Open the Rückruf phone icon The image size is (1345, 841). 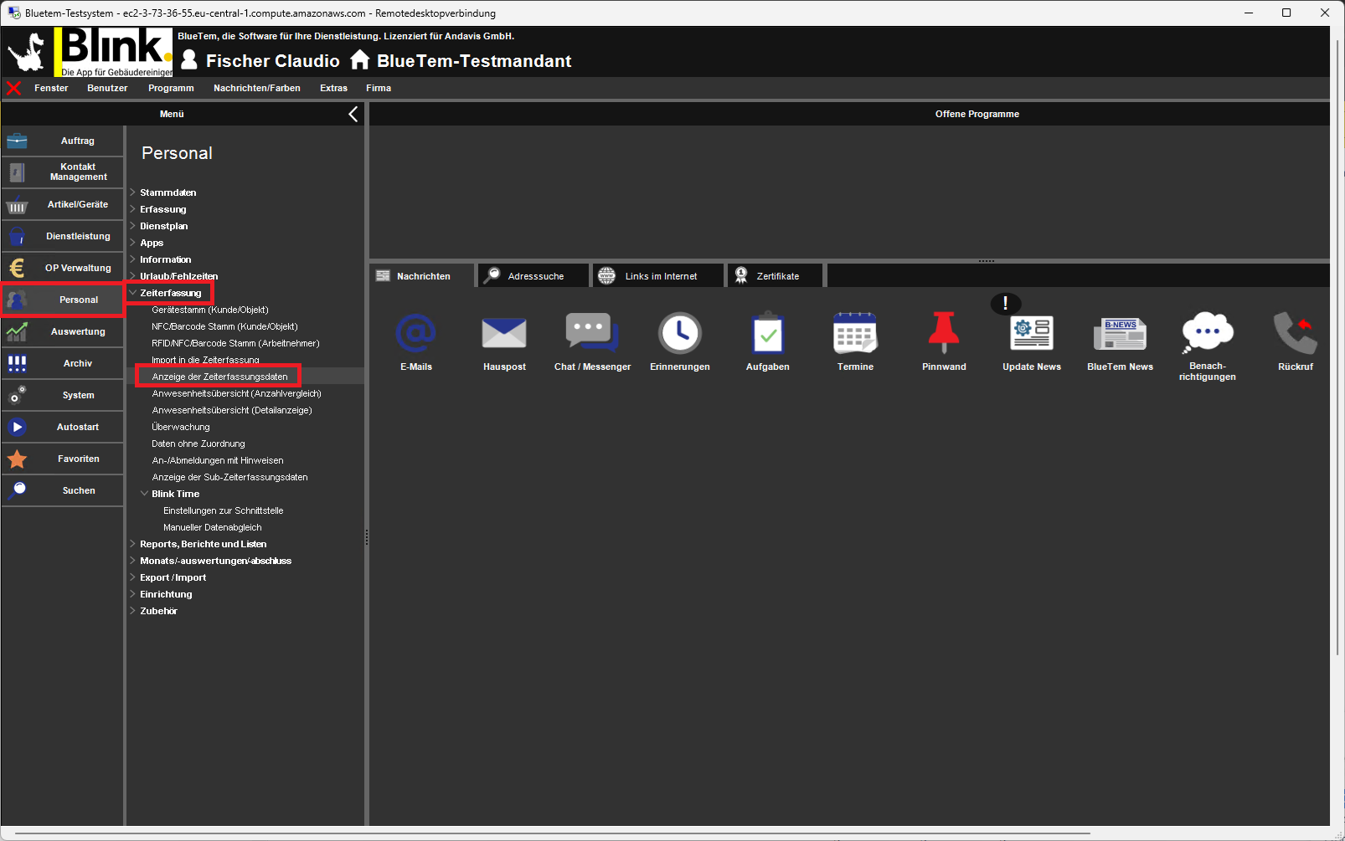tap(1295, 334)
